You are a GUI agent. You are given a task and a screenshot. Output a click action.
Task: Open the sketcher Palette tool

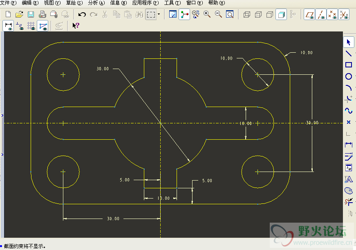tap(349, 190)
